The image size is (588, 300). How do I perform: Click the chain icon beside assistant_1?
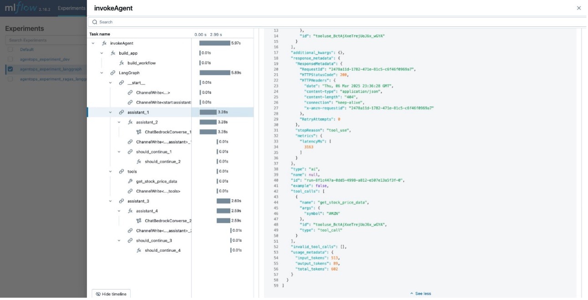122,112
